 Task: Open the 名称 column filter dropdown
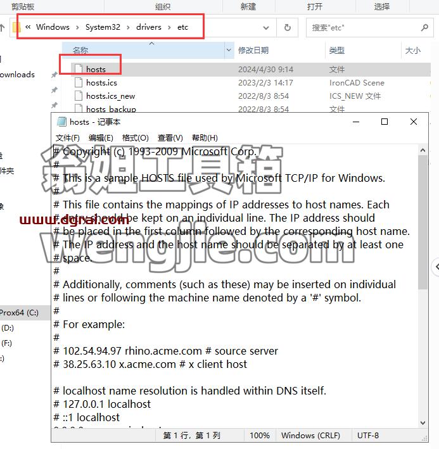click(x=229, y=50)
